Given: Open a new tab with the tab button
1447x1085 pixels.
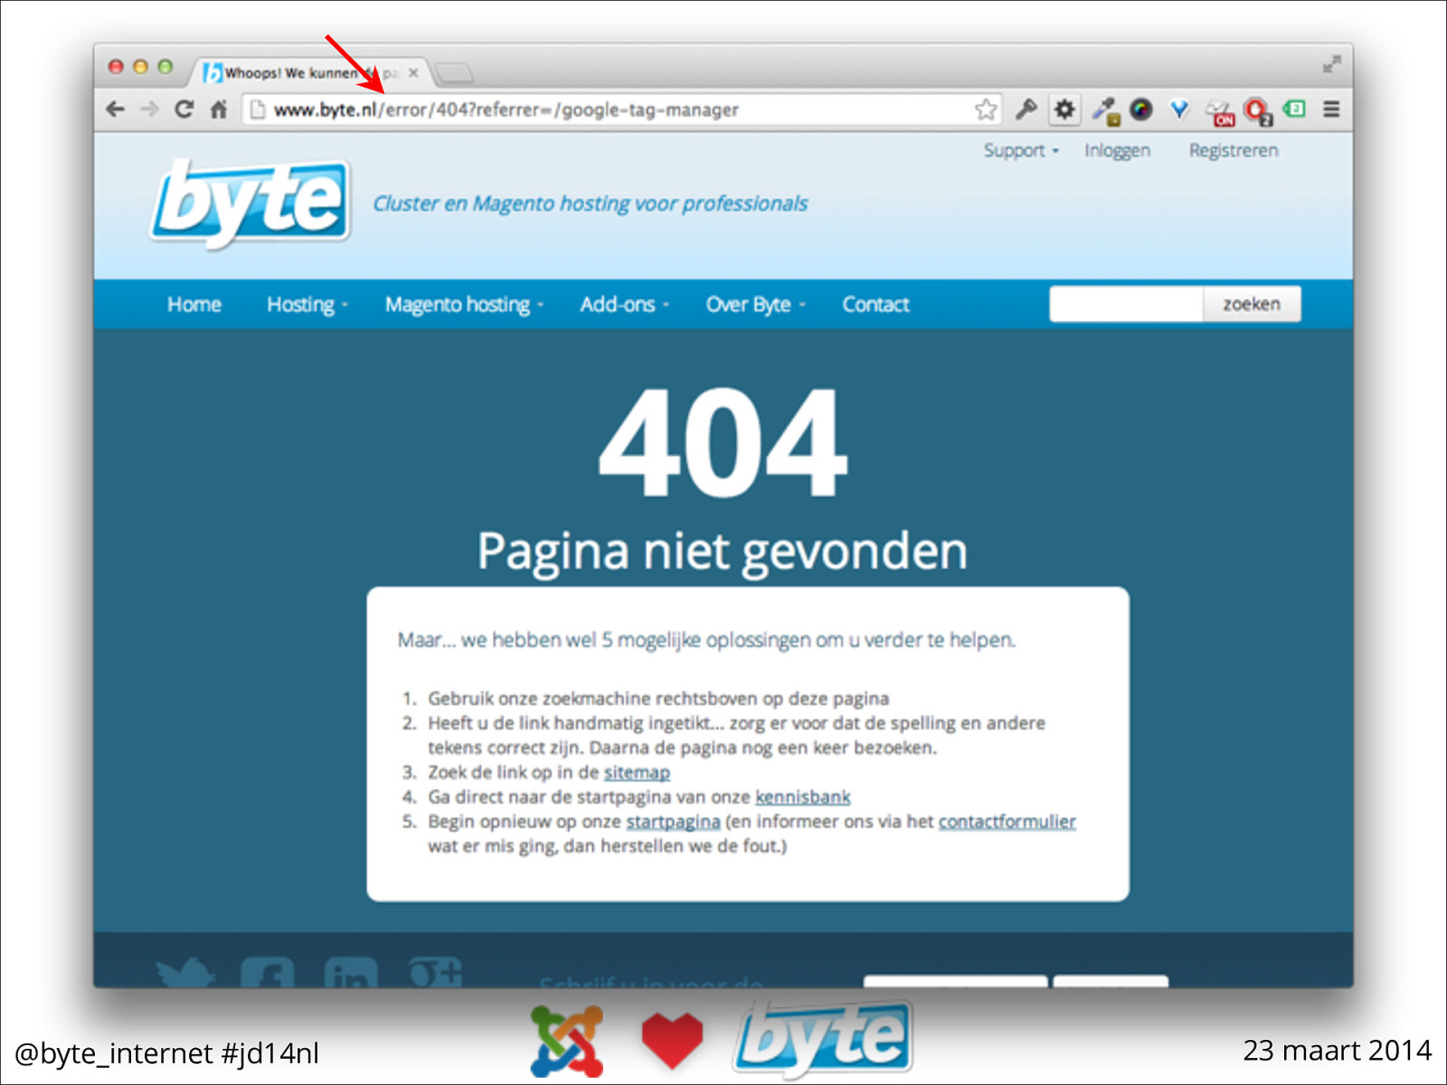Looking at the screenshot, I should (x=454, y=72).
